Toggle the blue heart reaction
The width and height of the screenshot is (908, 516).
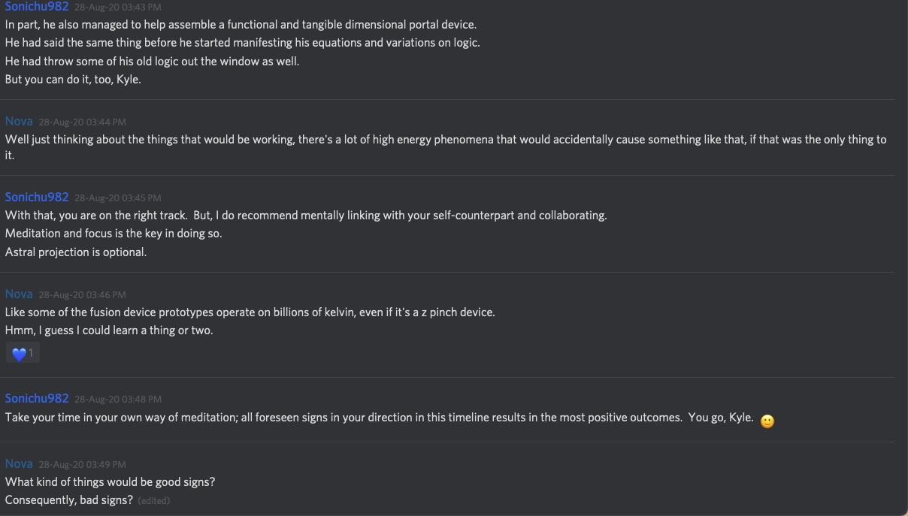(x=23, y=353)
